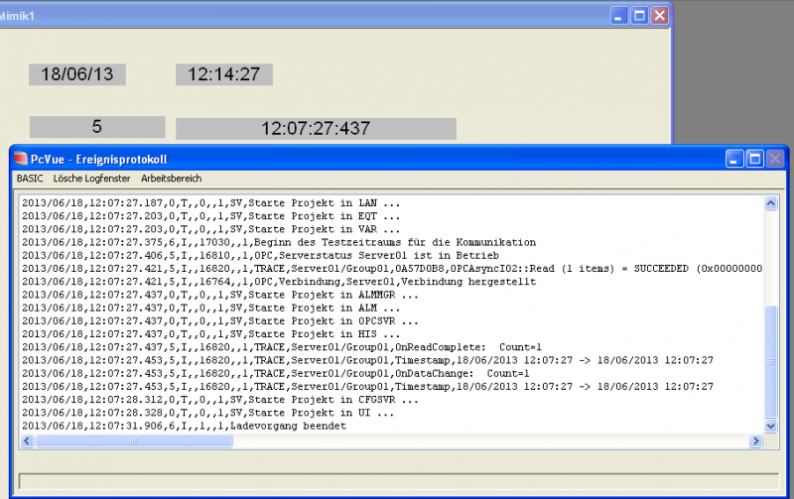Minimize the Mimik1 window
The image size is (794, 499).
pyautogui.click(x=618, y=16)
